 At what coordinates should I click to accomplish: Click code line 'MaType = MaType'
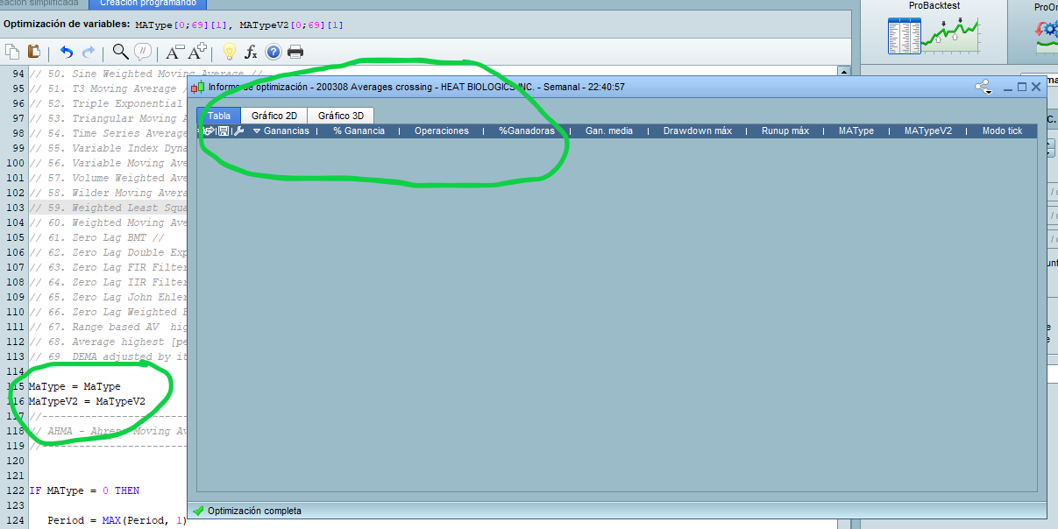[x=75, y=386]
